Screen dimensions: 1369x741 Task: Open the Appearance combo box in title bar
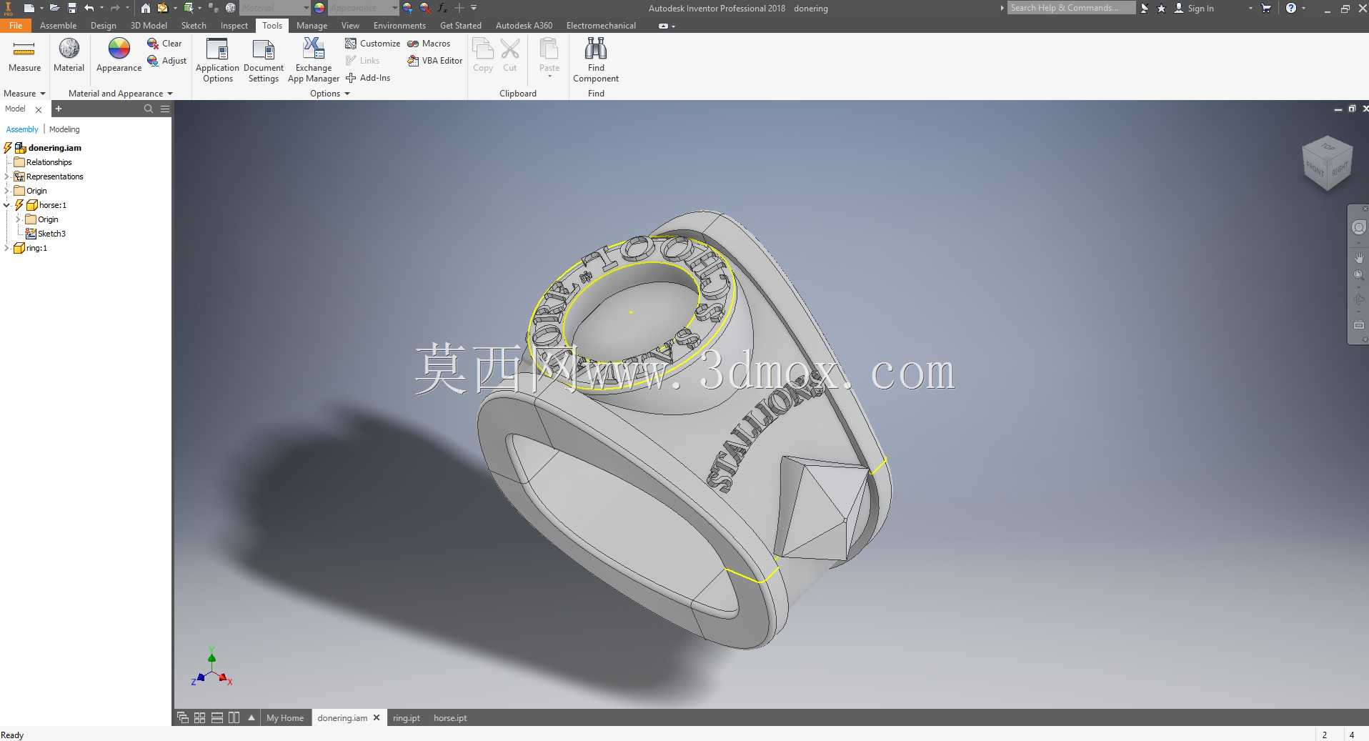click(x=363, y=8)
